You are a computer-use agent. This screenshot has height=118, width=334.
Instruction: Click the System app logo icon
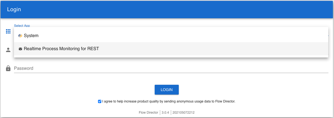(20, 36)
